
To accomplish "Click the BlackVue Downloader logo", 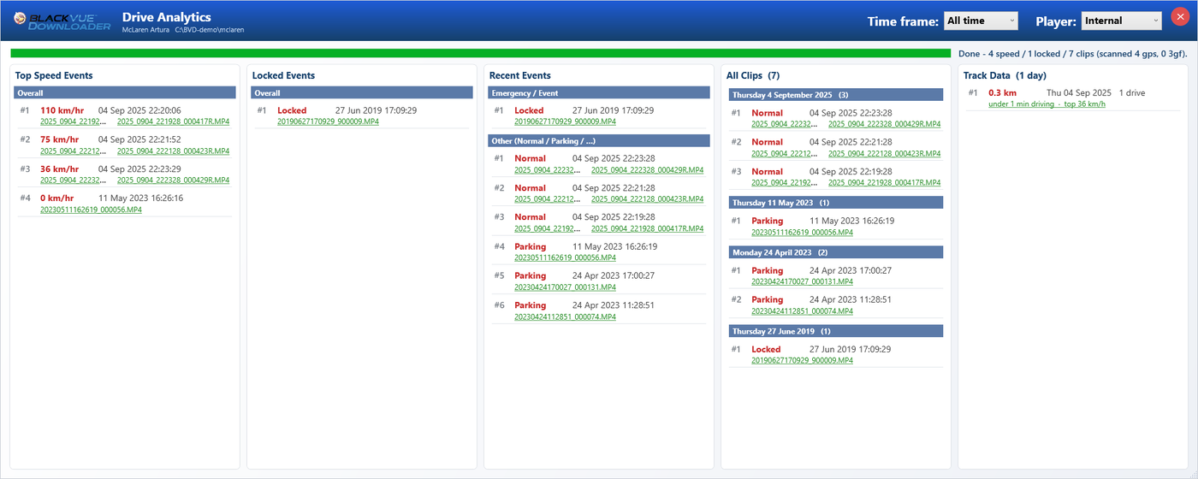I will (x=62, y=21).
